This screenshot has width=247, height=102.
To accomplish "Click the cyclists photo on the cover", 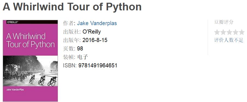I will (x=30, y=71).
